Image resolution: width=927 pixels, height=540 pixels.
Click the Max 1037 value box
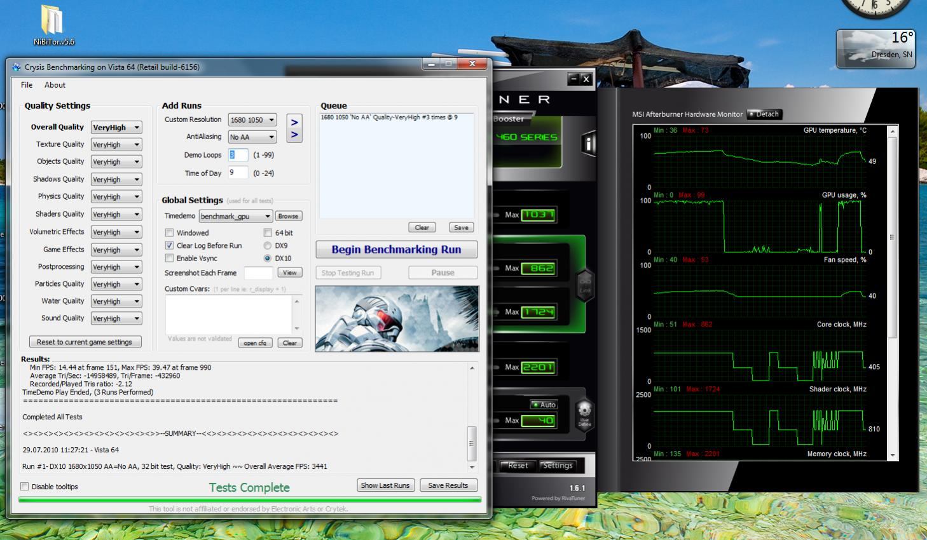tap(538, 215)
